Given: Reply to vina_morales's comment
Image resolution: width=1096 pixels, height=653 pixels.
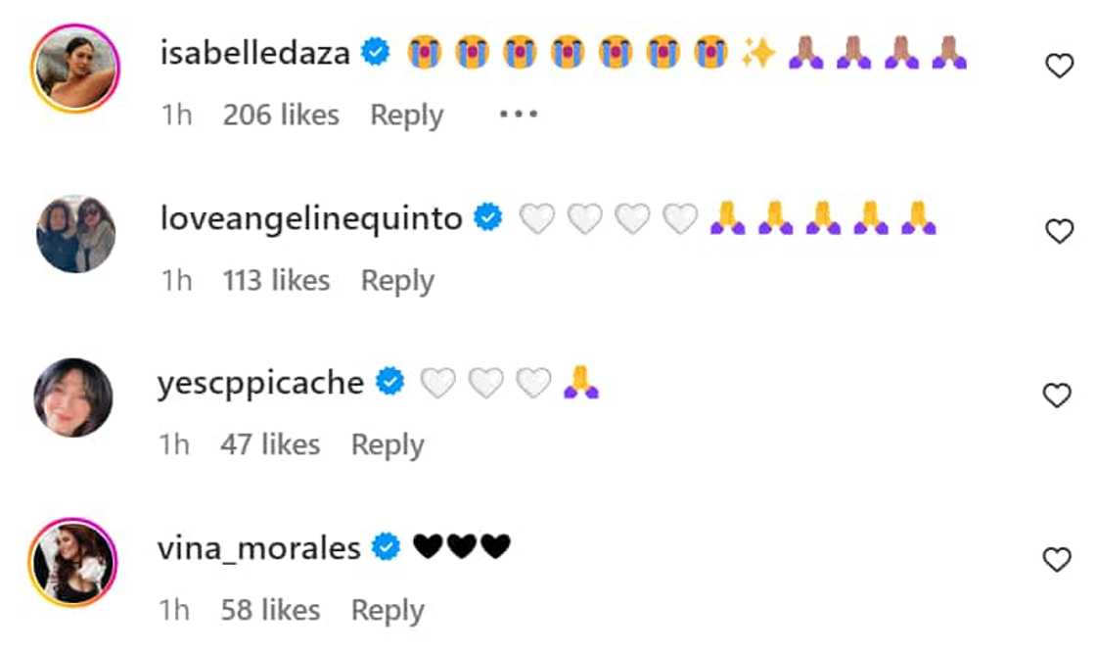Looking at the screenshot, I should coord(388,610).
